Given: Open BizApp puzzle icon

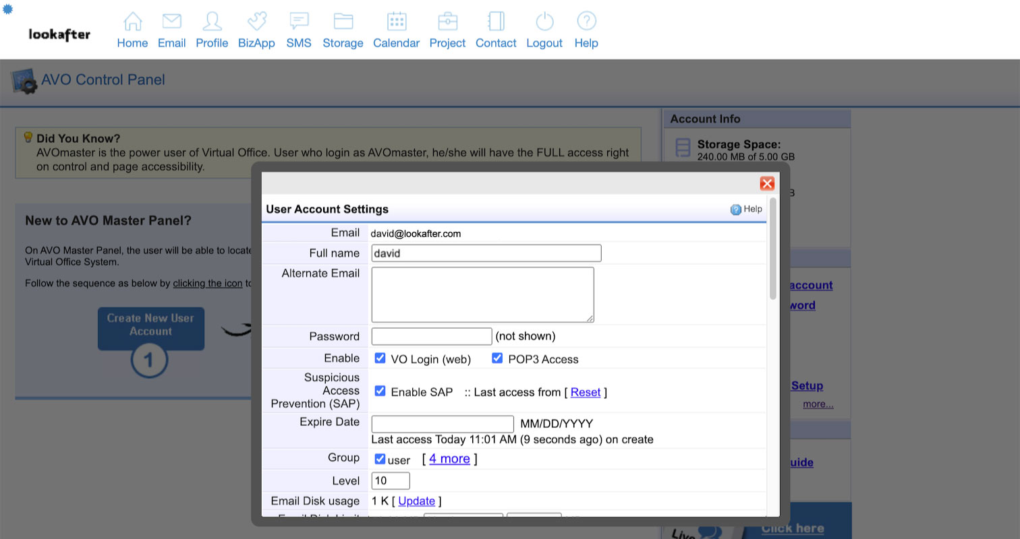Looking at the screenshot, I should click(x=256, y=22).
